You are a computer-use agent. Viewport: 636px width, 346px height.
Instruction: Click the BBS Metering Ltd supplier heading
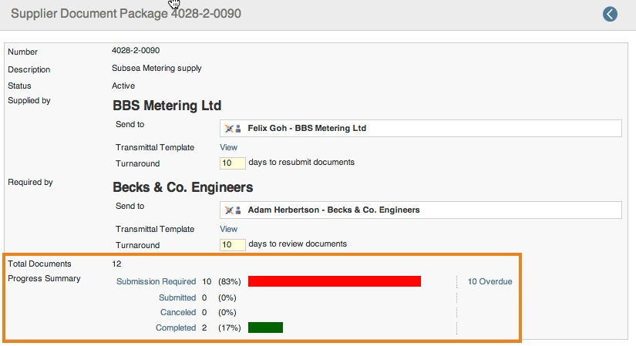pyautogui.click(x=167, y=106)
